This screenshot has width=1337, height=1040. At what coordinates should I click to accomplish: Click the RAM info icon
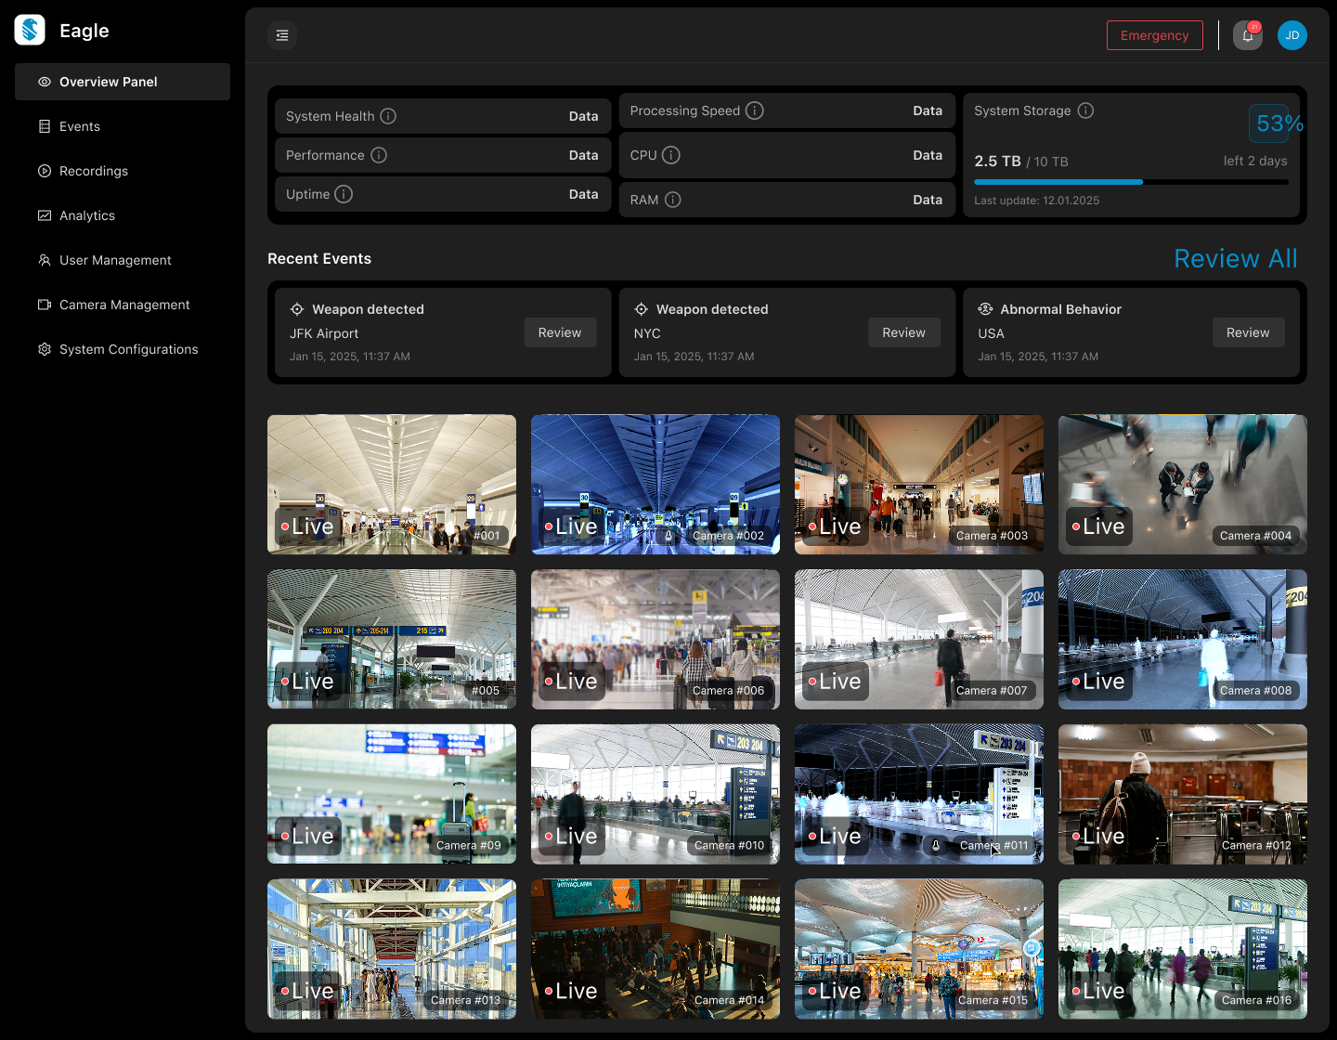(671, 200)
